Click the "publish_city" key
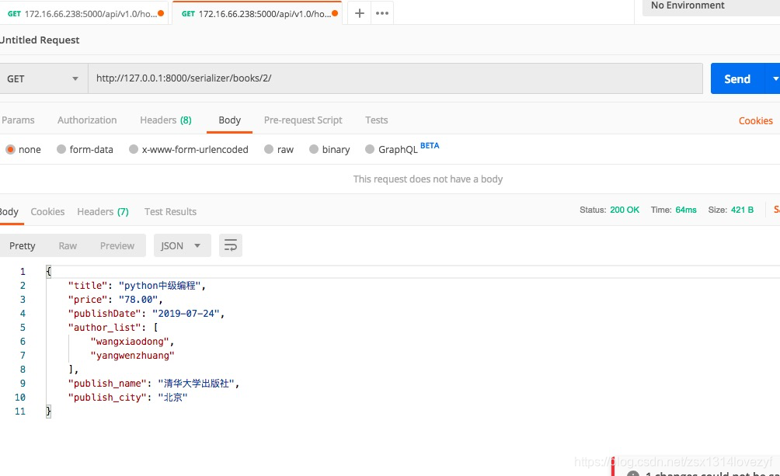The width and height of the screenshot is (780, 476). [107, 397]
